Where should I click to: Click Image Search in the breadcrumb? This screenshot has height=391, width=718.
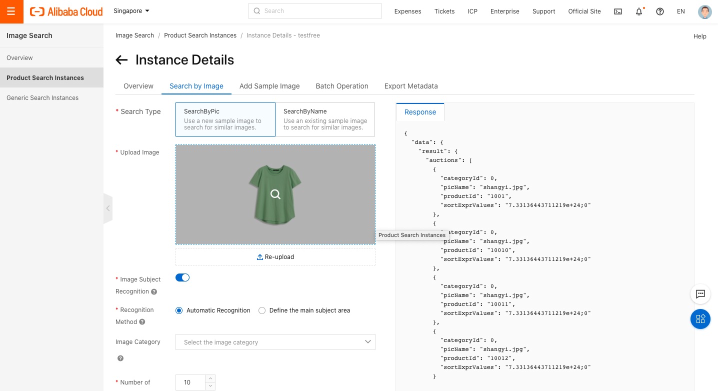(134, 35)
